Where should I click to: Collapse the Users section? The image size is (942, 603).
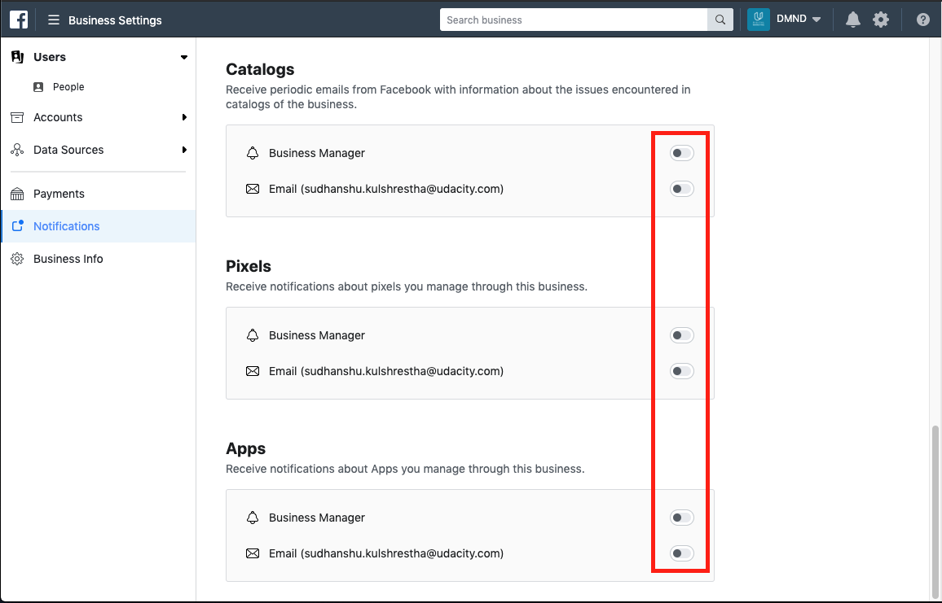(x=183, y=57)
